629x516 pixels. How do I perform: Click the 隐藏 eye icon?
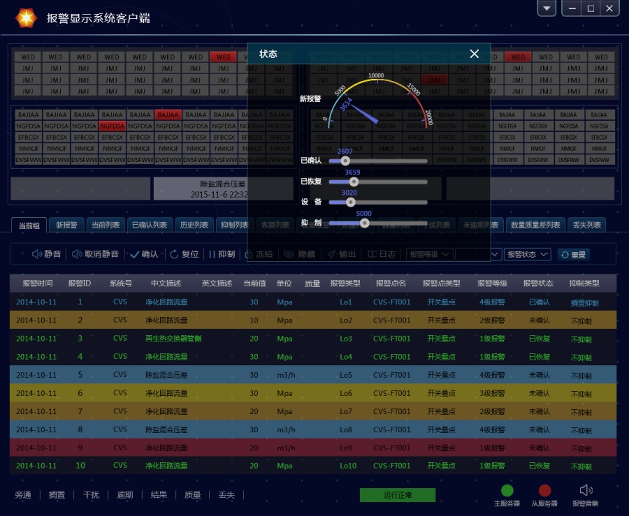[x=289, y=254]
